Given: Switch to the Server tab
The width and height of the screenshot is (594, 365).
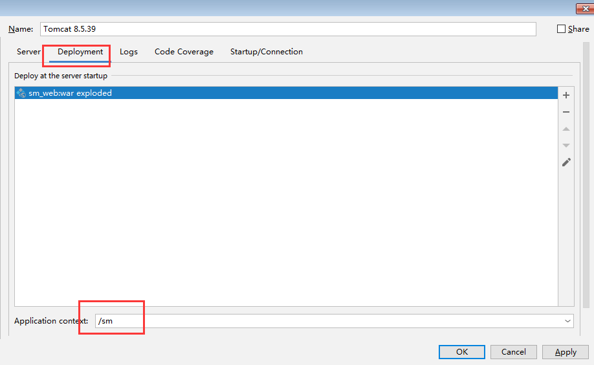Looking at the screenshot, I should click(x=28, y=52).
